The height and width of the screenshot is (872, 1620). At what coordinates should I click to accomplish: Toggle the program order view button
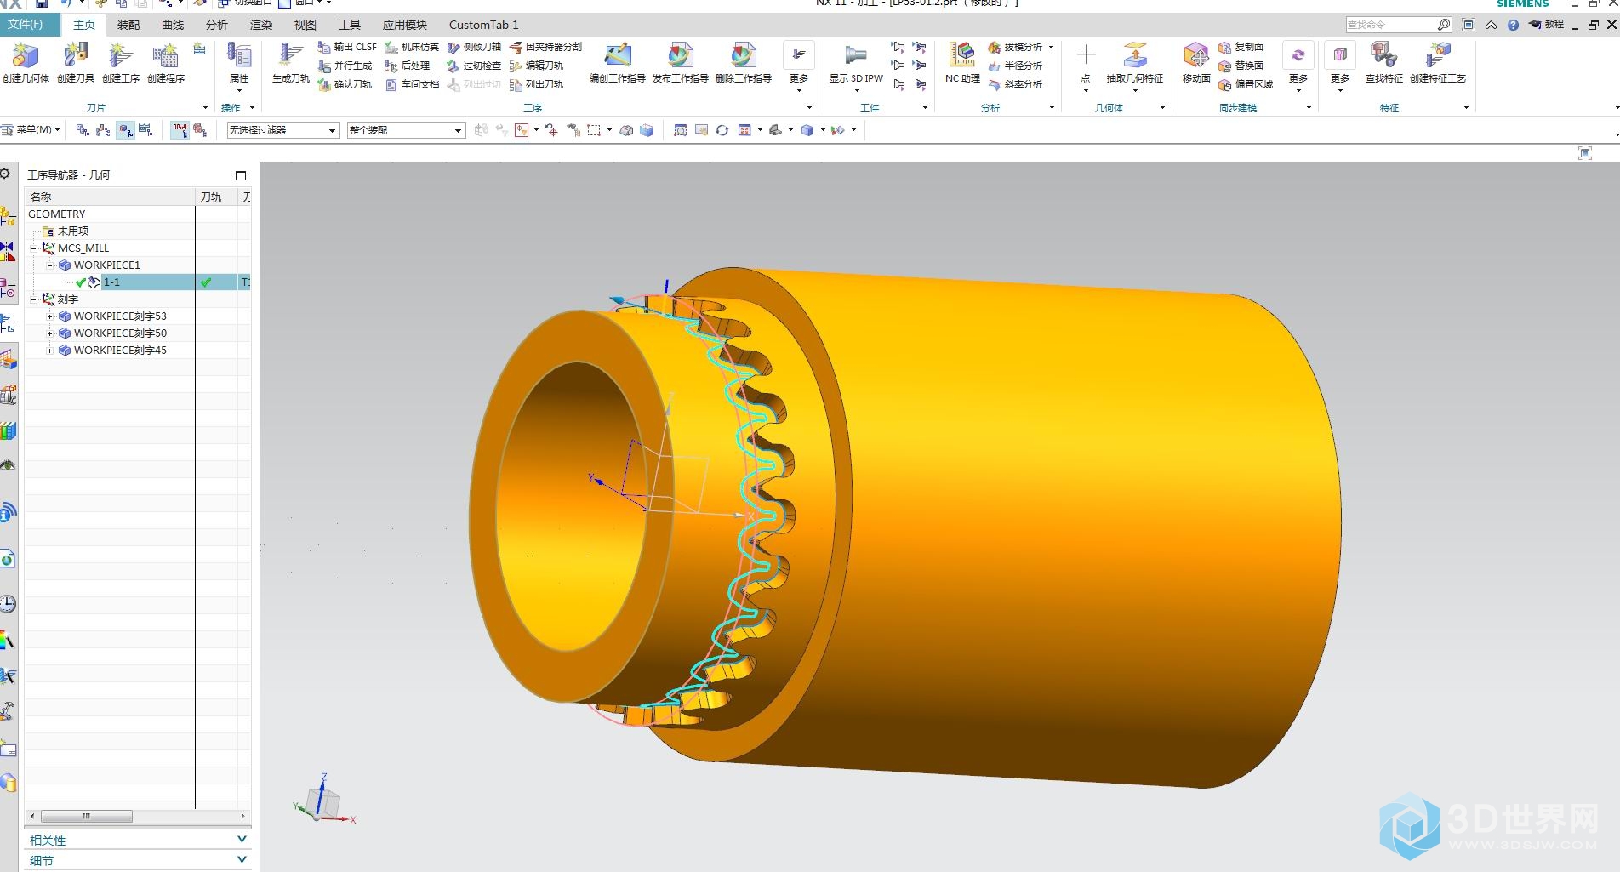83,130
